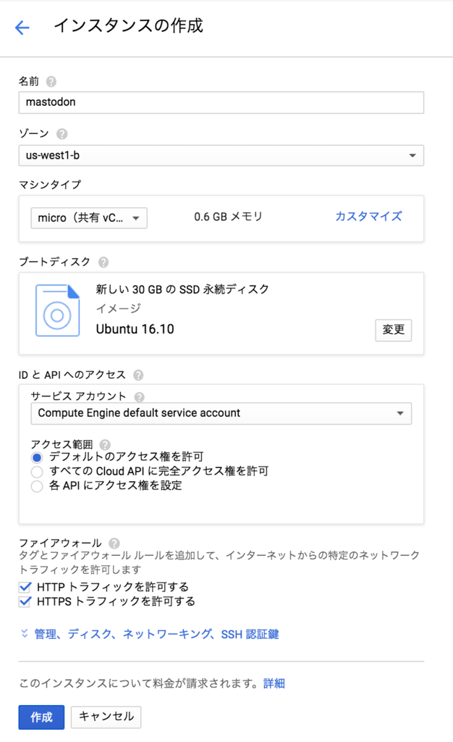Uncheck HTTP トラフィックを許可する
453x742 pixels.
coord(24,587)
